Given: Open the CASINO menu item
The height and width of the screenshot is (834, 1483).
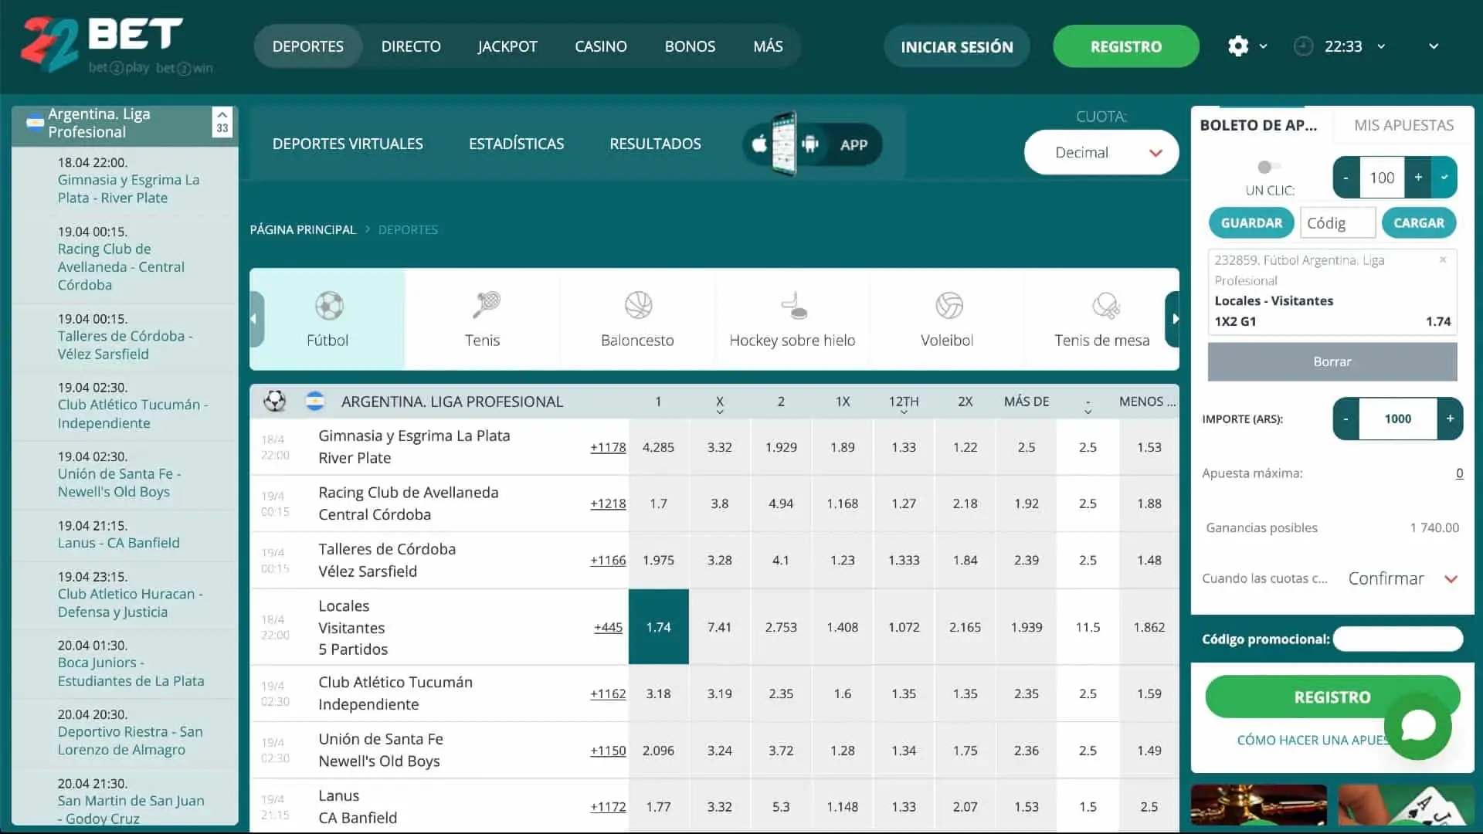Looking at the screenshot, I should (x=601, y=46).
